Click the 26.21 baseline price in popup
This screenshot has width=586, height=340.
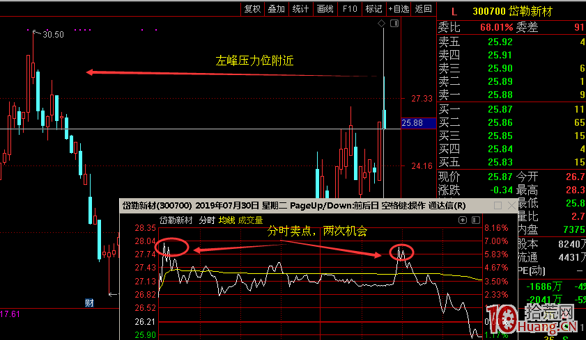[x=146, y=321]
